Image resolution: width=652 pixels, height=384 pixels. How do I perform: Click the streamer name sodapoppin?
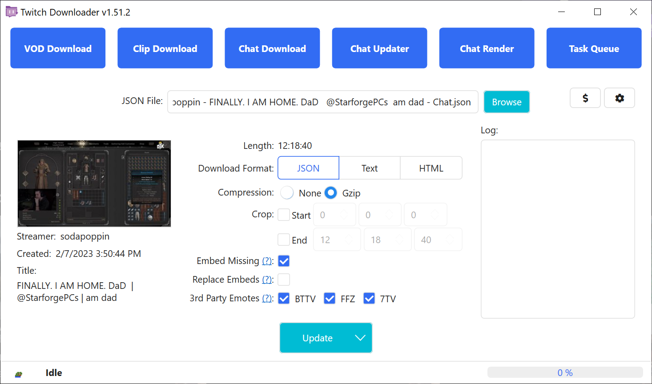[x=85, y=236]
